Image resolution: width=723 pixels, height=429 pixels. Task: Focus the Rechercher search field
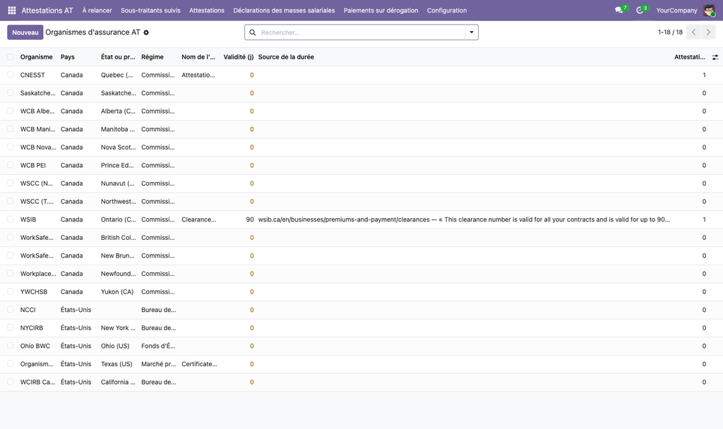coord(361,32)
